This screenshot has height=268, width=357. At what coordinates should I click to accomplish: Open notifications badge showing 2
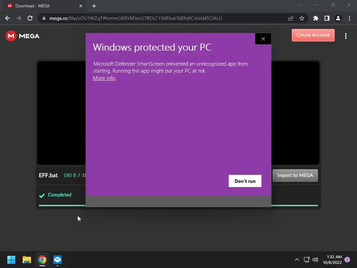point(347,260)
